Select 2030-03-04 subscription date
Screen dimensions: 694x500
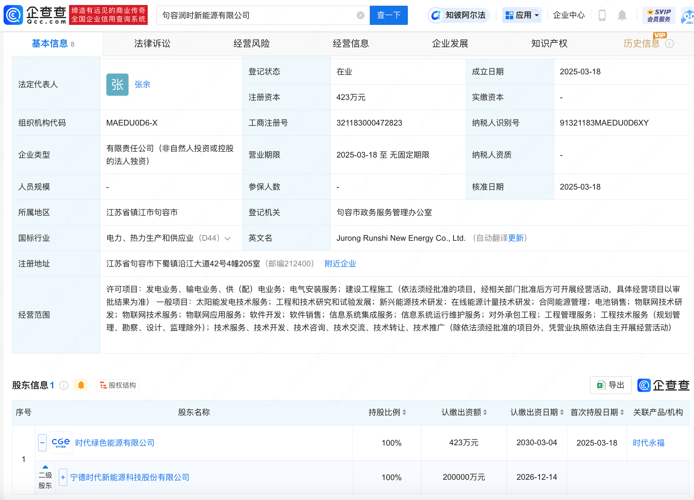tap(537, 443)
